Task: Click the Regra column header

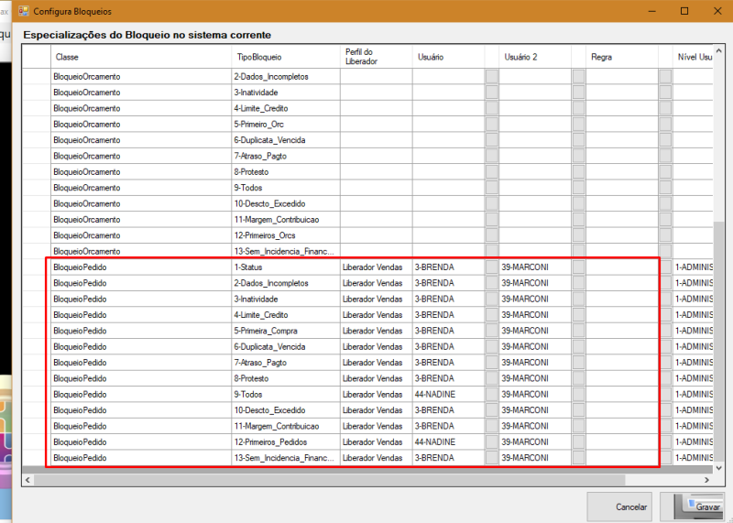Action: (622, 57)
